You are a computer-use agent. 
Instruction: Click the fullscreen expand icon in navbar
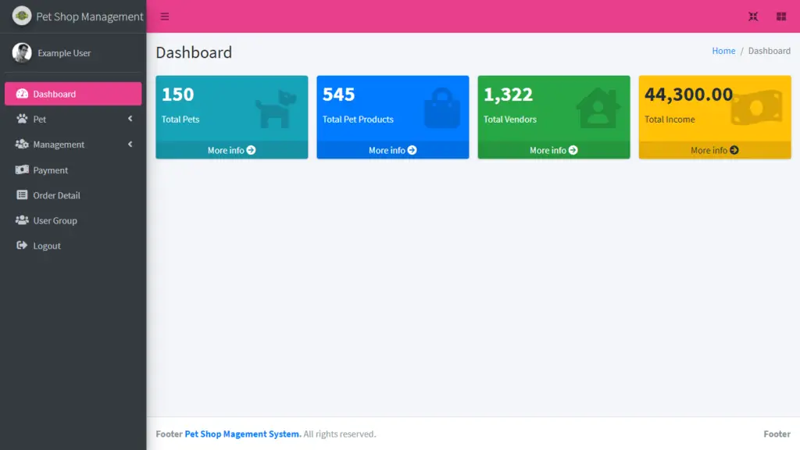coord(753,16)
